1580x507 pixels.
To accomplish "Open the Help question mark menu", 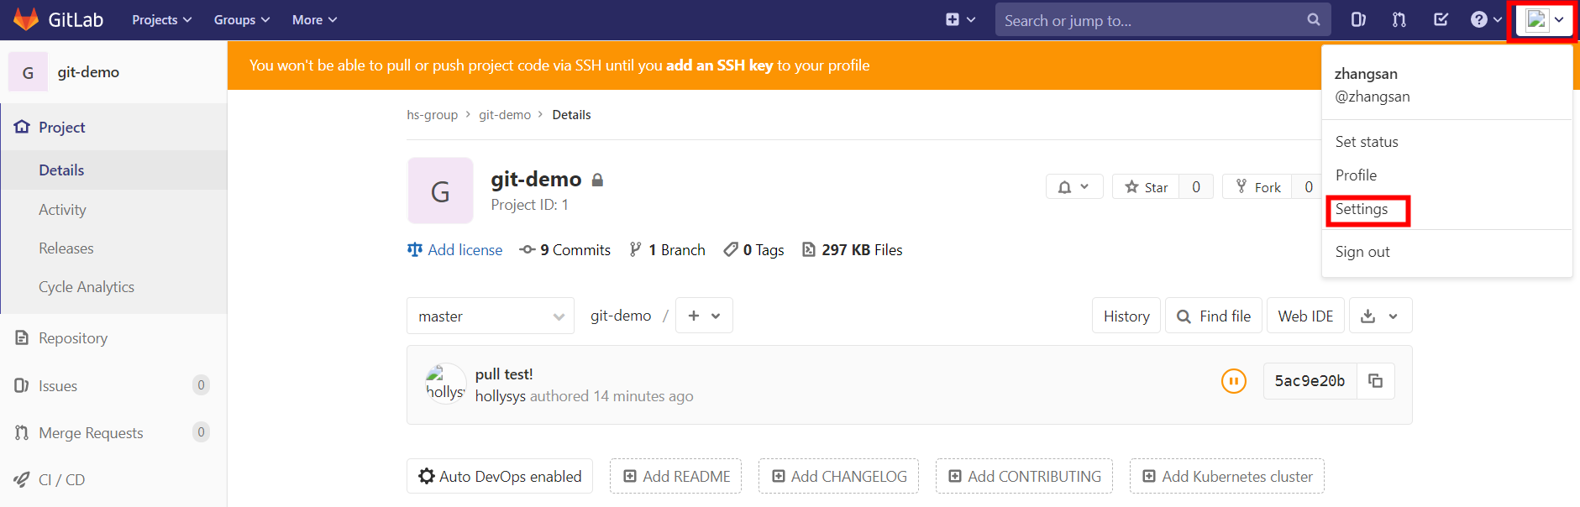I will coord(1485,19).
